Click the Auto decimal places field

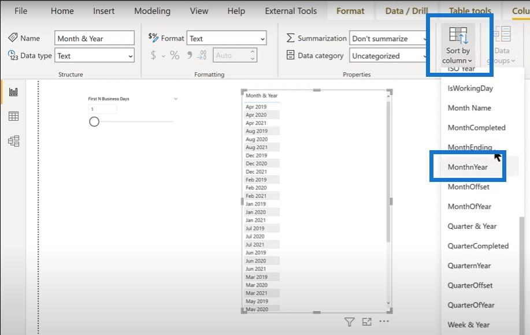click(x=235, y=55)
